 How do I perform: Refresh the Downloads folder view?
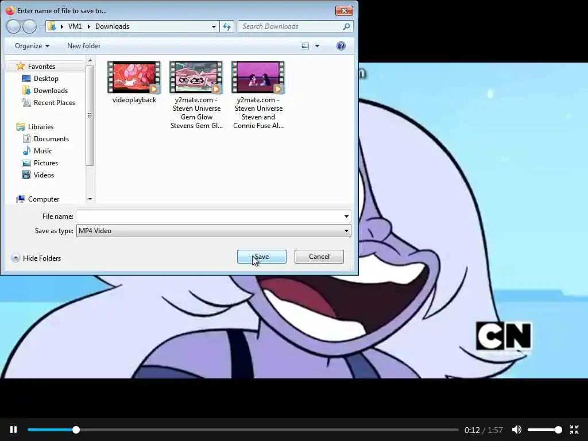click(x=227, y=26)
